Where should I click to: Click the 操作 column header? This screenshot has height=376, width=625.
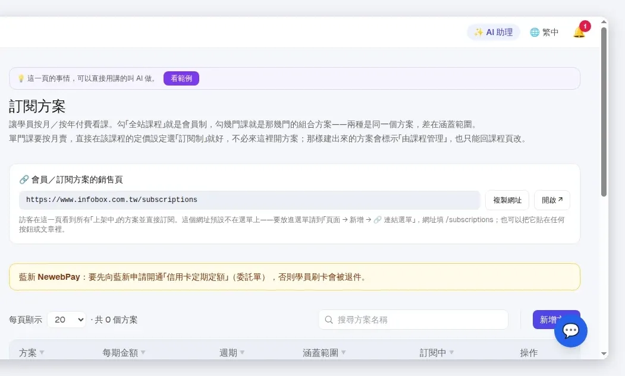pyautogui.click(x=529, y=353)
